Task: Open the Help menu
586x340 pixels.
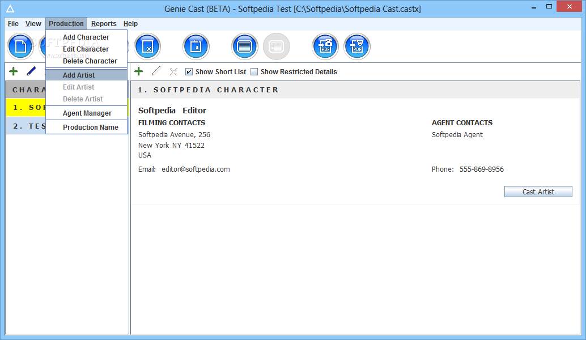Action: click(x=130, y=24)
